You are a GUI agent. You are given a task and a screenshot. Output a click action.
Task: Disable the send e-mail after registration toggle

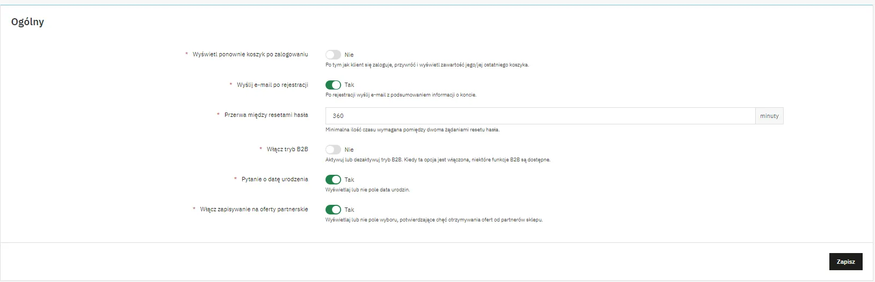tap(333, 85)
